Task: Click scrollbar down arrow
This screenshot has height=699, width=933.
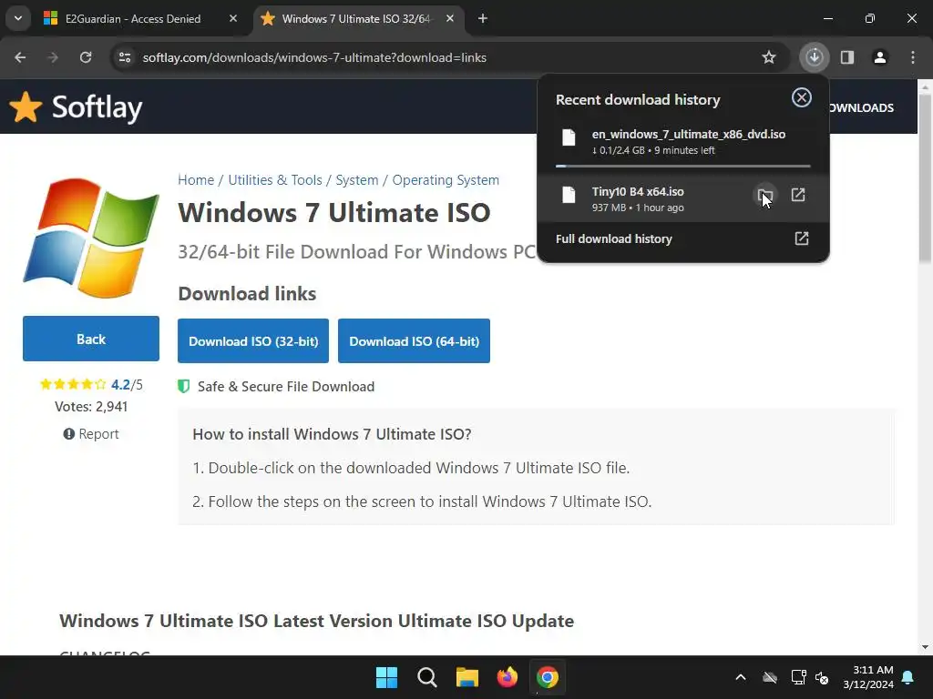Action: [925, 647]
